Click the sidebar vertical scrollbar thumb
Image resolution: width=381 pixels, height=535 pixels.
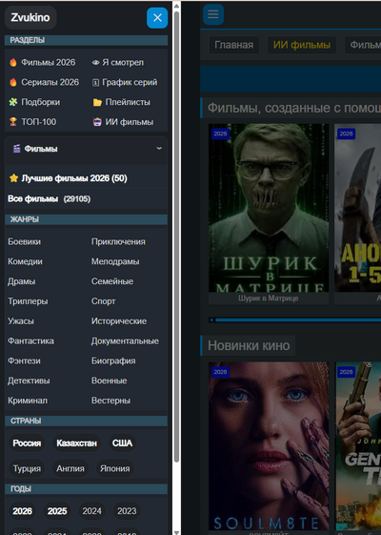coord(176,237)
